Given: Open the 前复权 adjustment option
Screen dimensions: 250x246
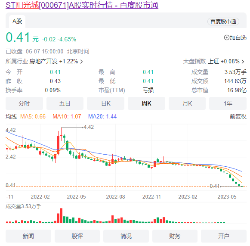Looking at the screenshot, I should (238, 116).
